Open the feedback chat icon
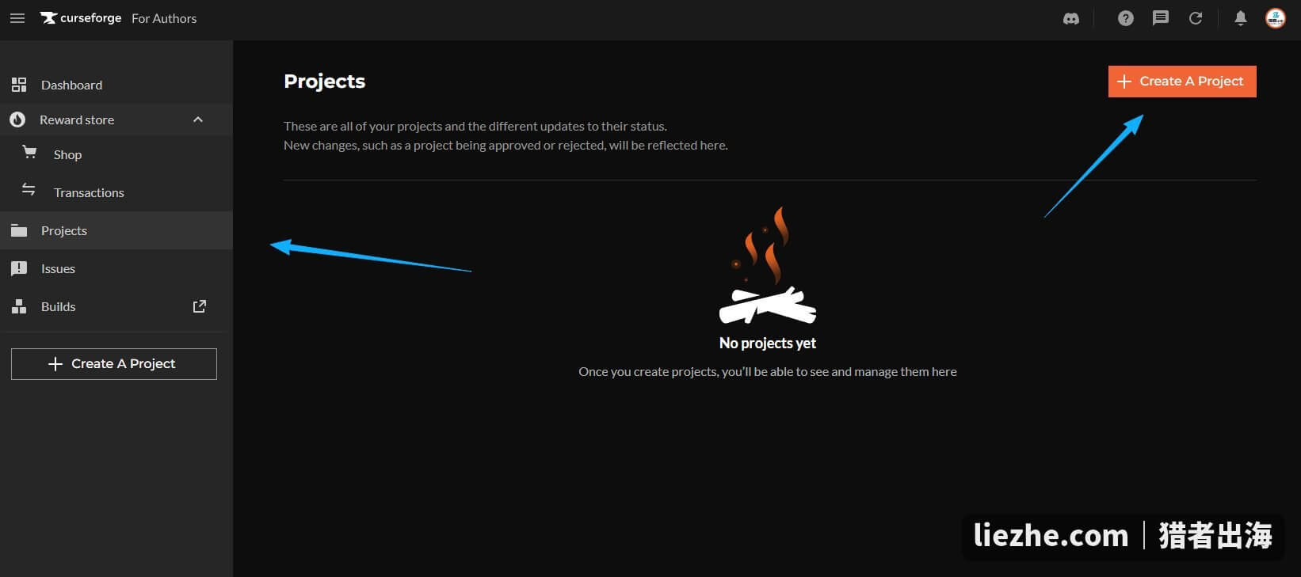Image resolution: width=1301 pixels, height=577 pixels. click(x=1161, y=18)
